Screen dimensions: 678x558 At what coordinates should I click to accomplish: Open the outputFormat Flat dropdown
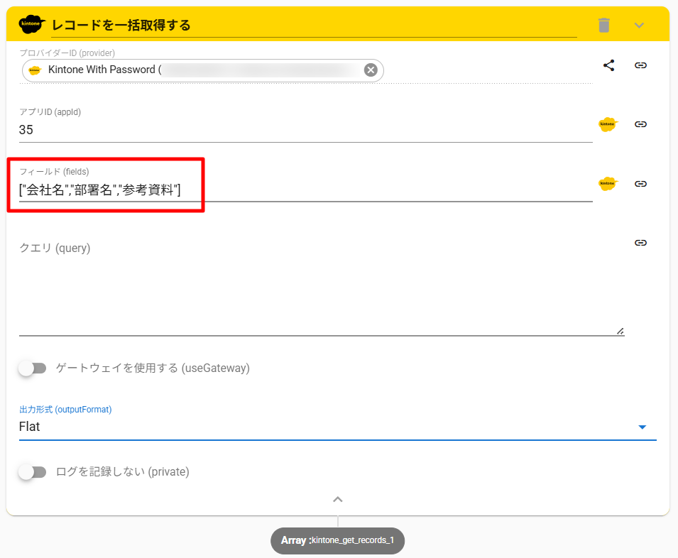[x=337, y=427]
